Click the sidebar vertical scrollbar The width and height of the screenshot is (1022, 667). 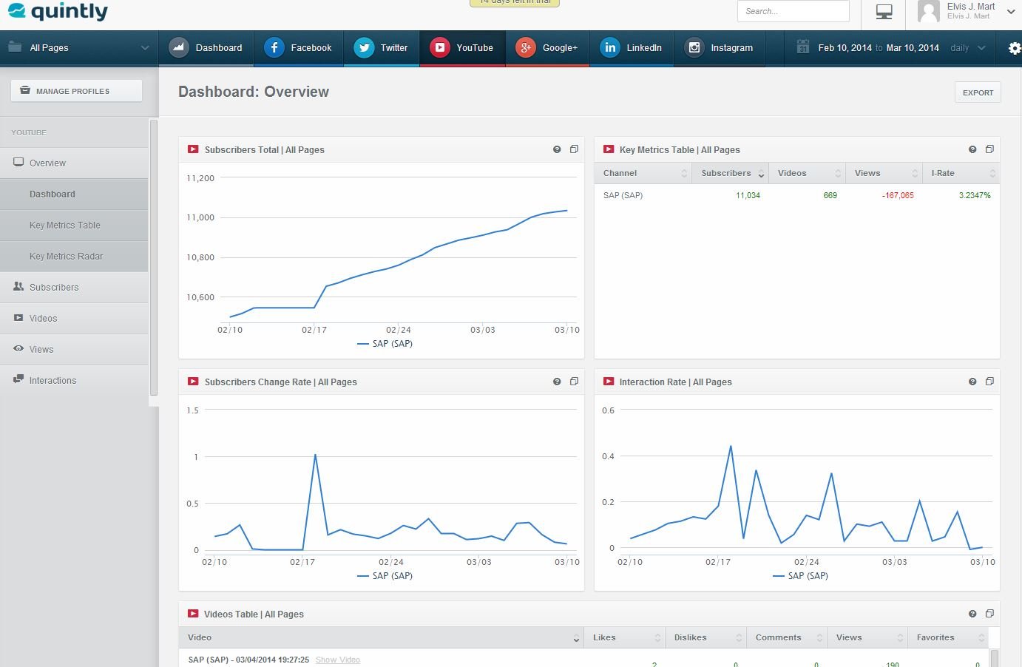pyautogui.click(x=154, y=257)
